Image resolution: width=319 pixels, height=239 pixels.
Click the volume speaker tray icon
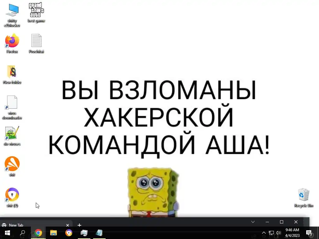tap(279, 233)
